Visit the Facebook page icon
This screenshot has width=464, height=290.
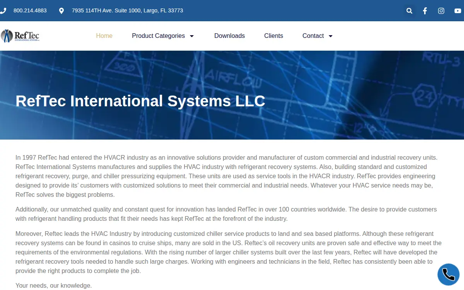[x=425, y=11]
